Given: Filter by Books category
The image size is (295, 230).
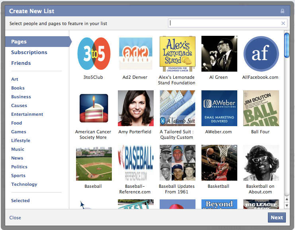Looking at the screenshot, I should [x=18, y=88].
